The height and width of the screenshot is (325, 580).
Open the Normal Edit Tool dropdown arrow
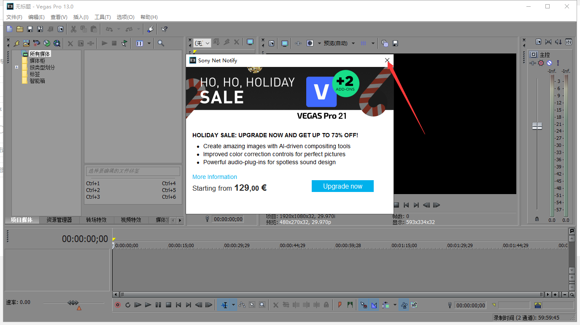click(x=233, y=305)
